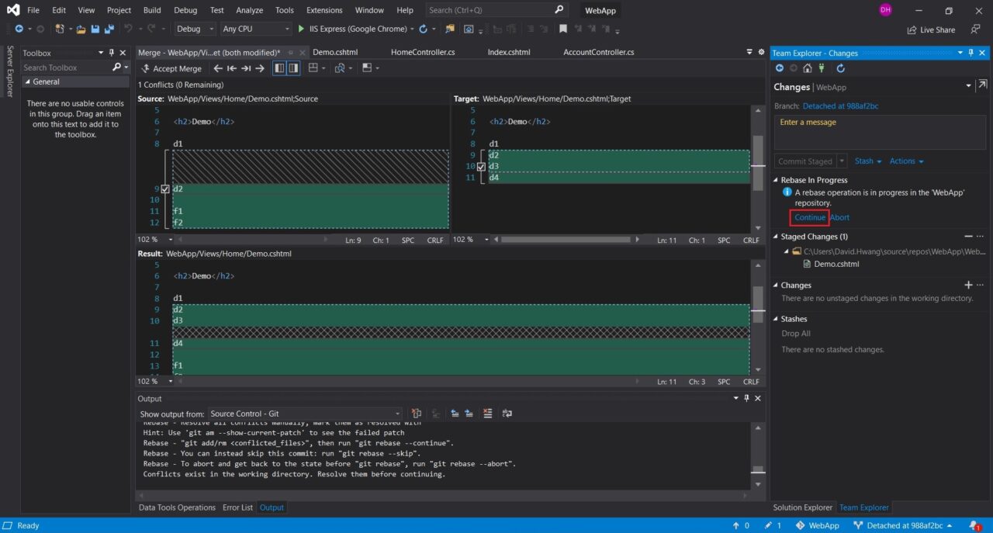993x533 pixels.
Task: Click Accept Merge in the merge toolbar
Action: click(171, 68)
